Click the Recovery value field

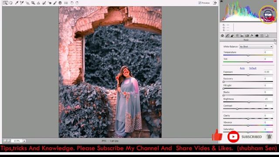click(268, 78)
